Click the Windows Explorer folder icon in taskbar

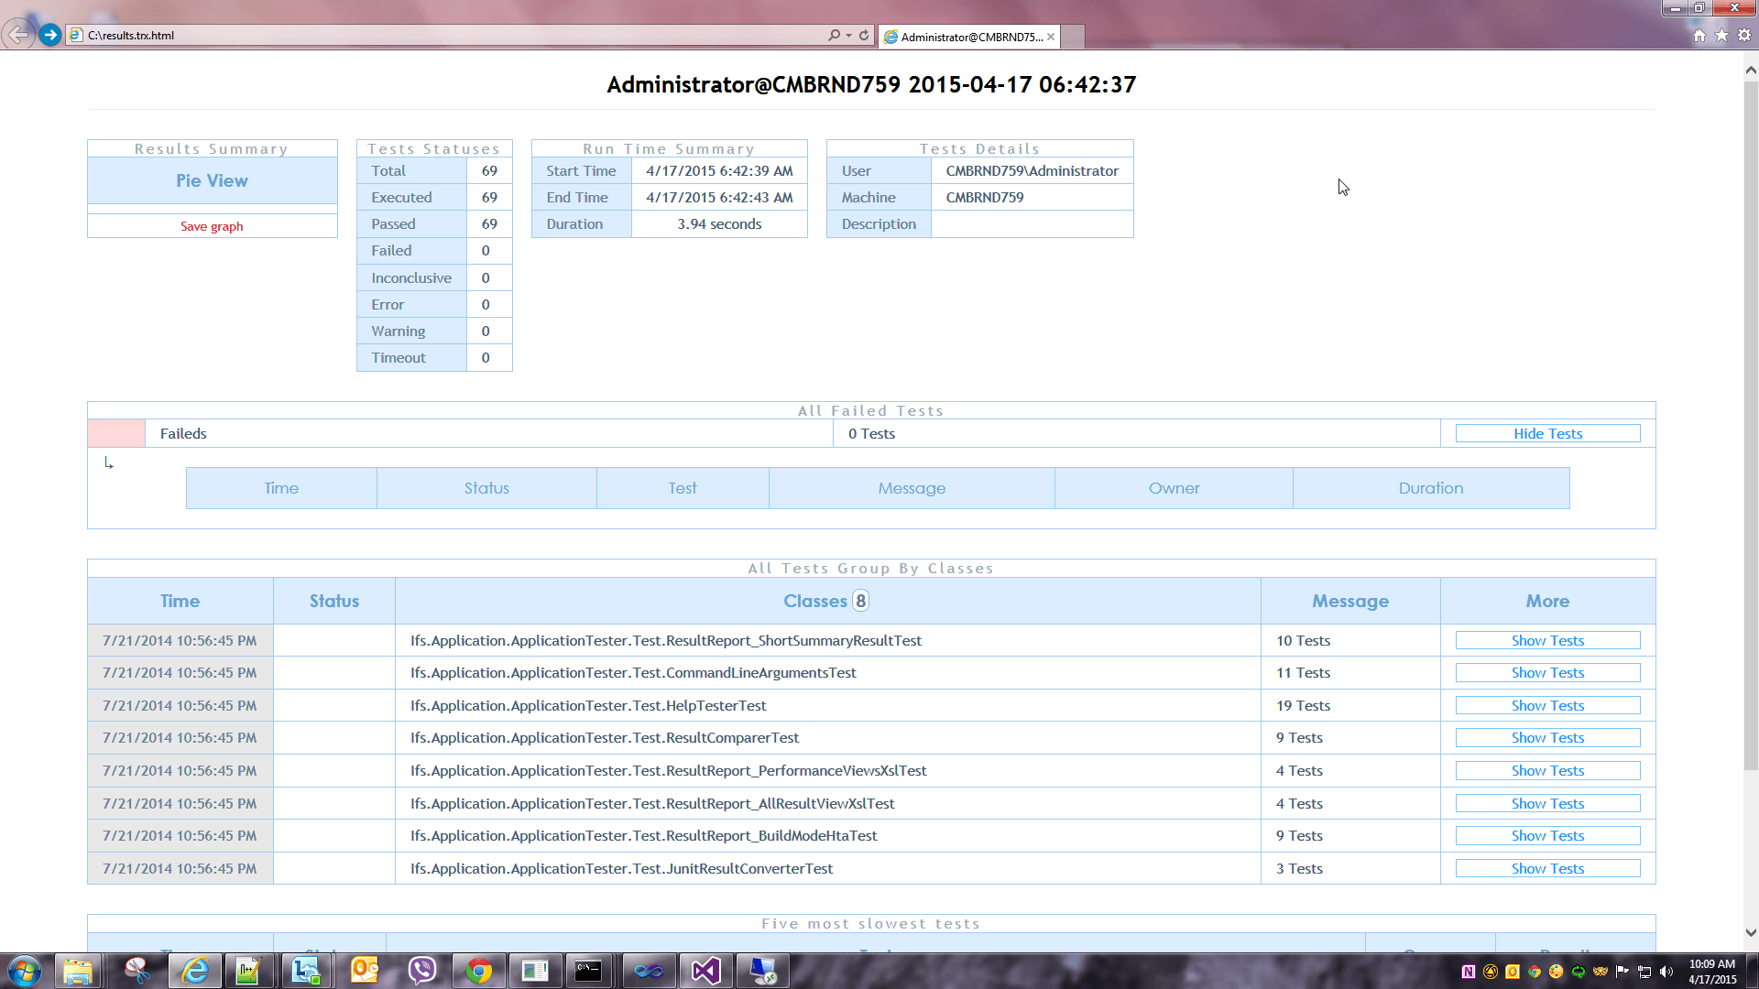coord(75,970)
